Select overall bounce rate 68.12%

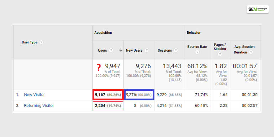[197, 66]
